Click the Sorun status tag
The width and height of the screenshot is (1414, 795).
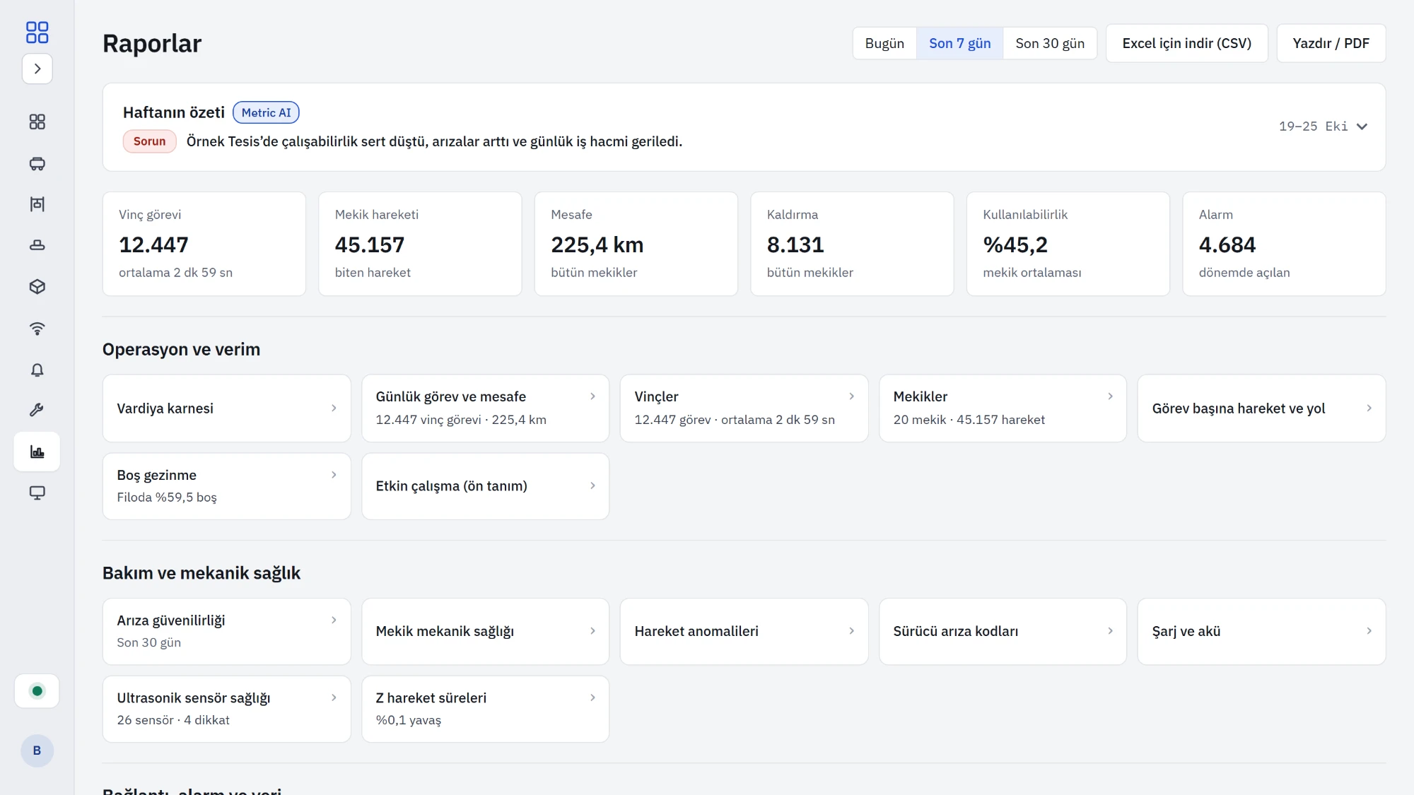[149, 141]
